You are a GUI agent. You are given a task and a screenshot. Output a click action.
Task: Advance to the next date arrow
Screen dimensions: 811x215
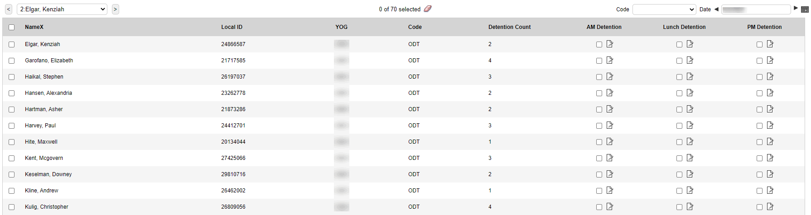tap(796, 8)
